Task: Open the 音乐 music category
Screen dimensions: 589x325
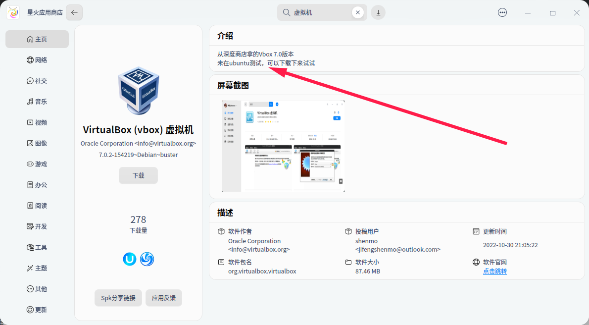Action: (37, 102)
